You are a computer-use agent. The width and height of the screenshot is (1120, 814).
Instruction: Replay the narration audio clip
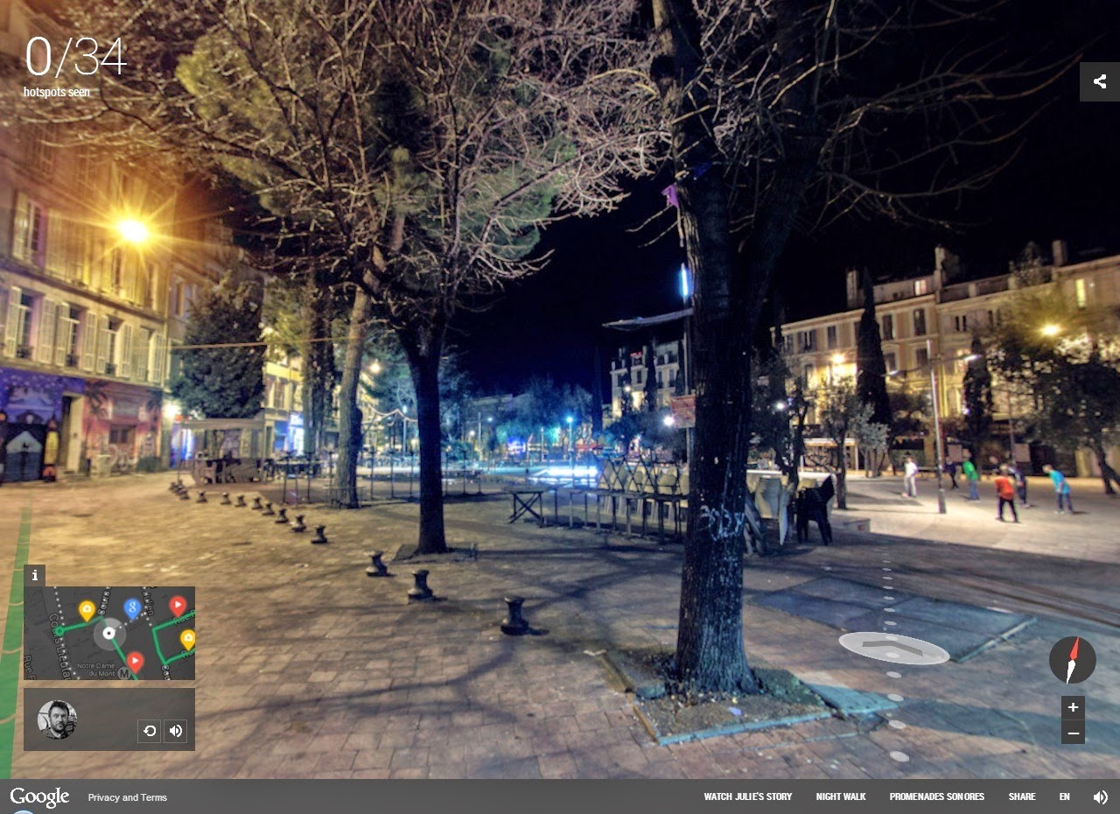click(x=150, y=731)
